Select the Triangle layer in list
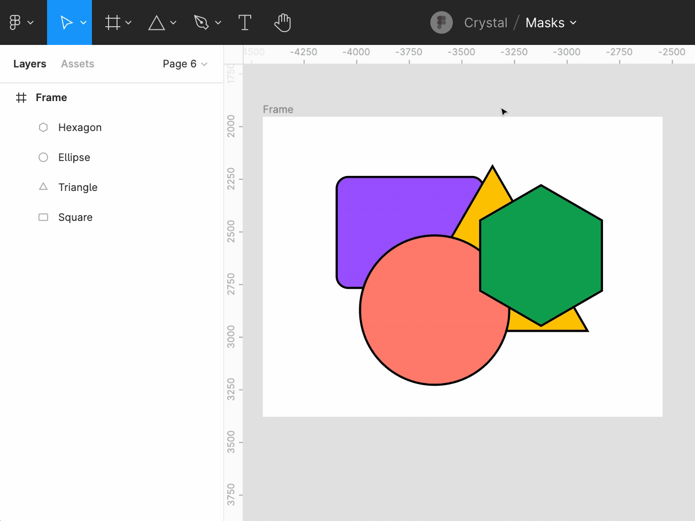The image size is (695, 521). click(78, 187)
